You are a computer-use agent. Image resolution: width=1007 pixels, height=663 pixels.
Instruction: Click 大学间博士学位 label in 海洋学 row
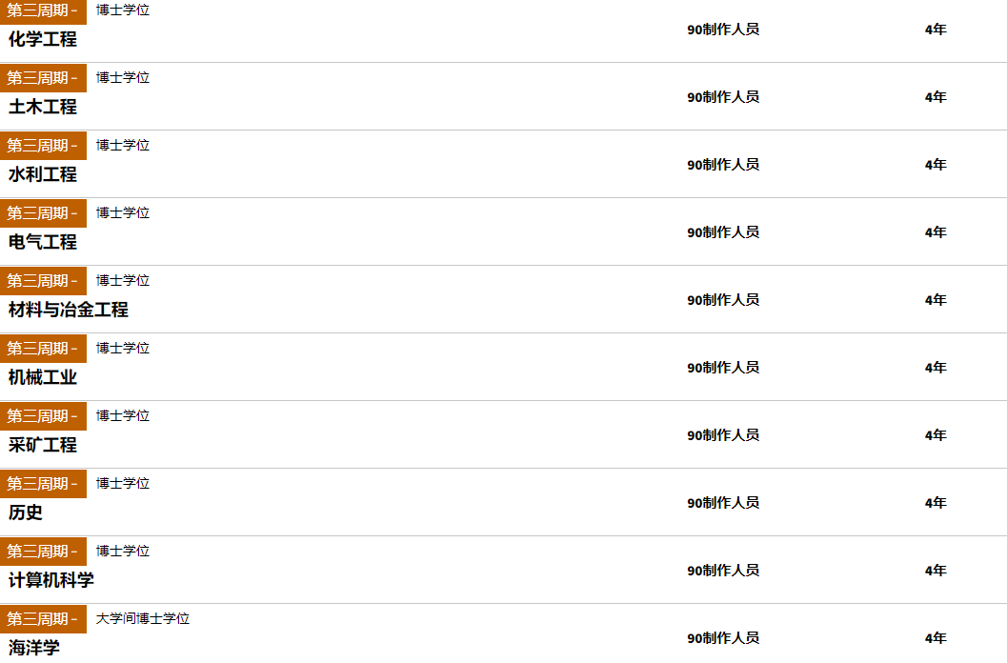click(143, 618)
